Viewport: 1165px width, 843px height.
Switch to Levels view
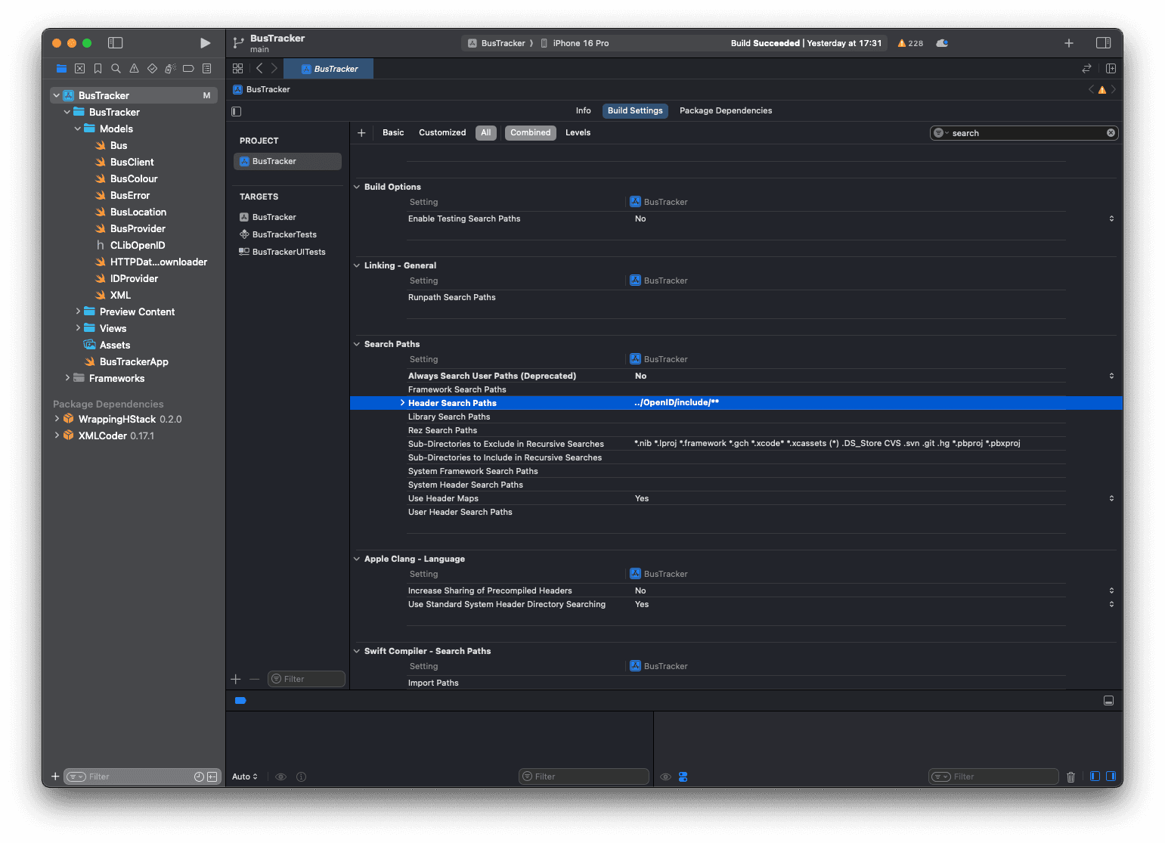coord(578,132)
